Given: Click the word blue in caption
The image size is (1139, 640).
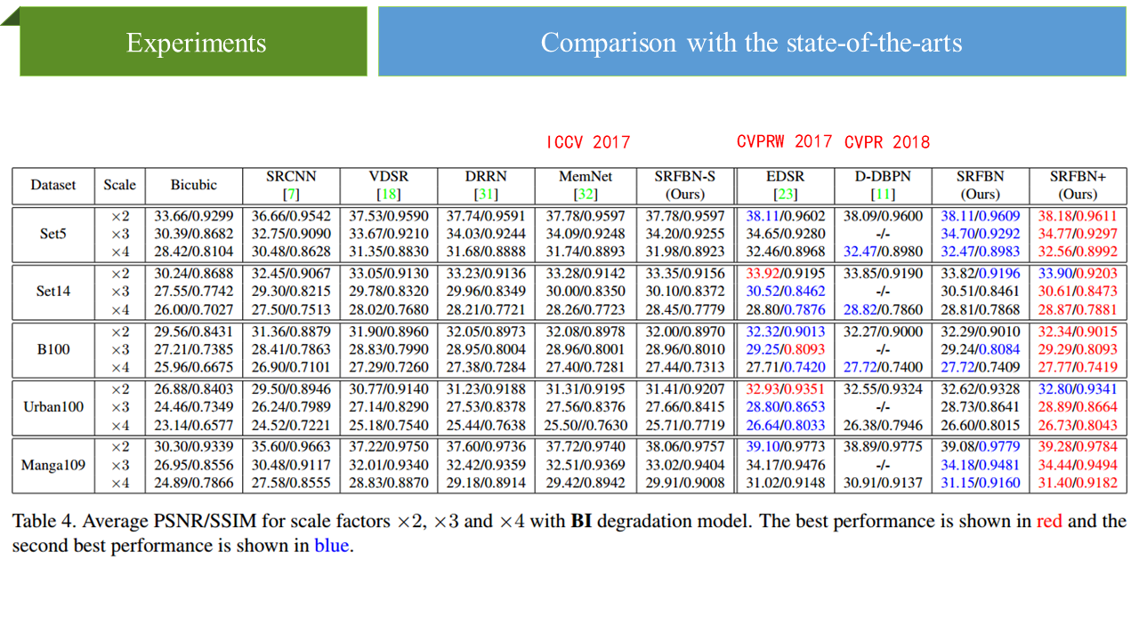Looking at the screenshot, I should (332, 545).
